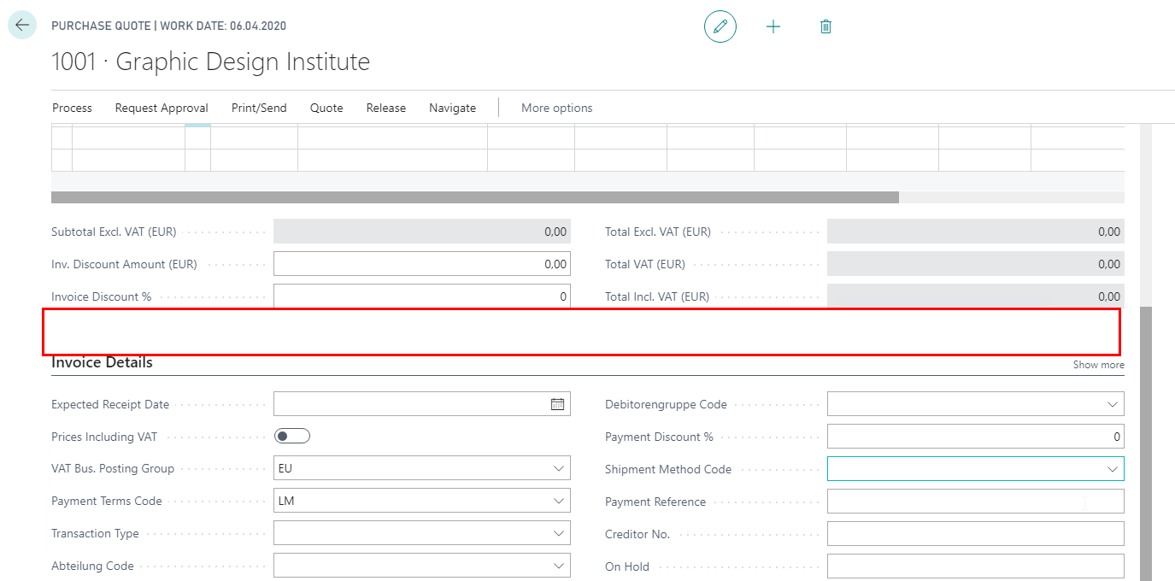Viewport: 1175px width, 581px height.
Task: Click the trash delete icon
Action: click(825, 26)
